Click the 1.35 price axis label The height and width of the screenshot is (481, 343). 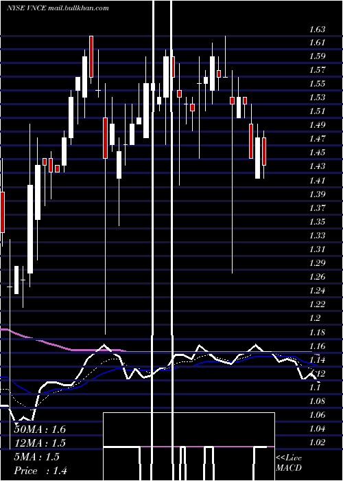[317, 221]
